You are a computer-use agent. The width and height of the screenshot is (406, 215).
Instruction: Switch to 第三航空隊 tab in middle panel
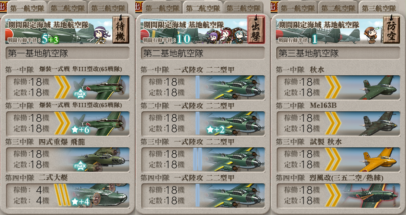pos(243,8)
